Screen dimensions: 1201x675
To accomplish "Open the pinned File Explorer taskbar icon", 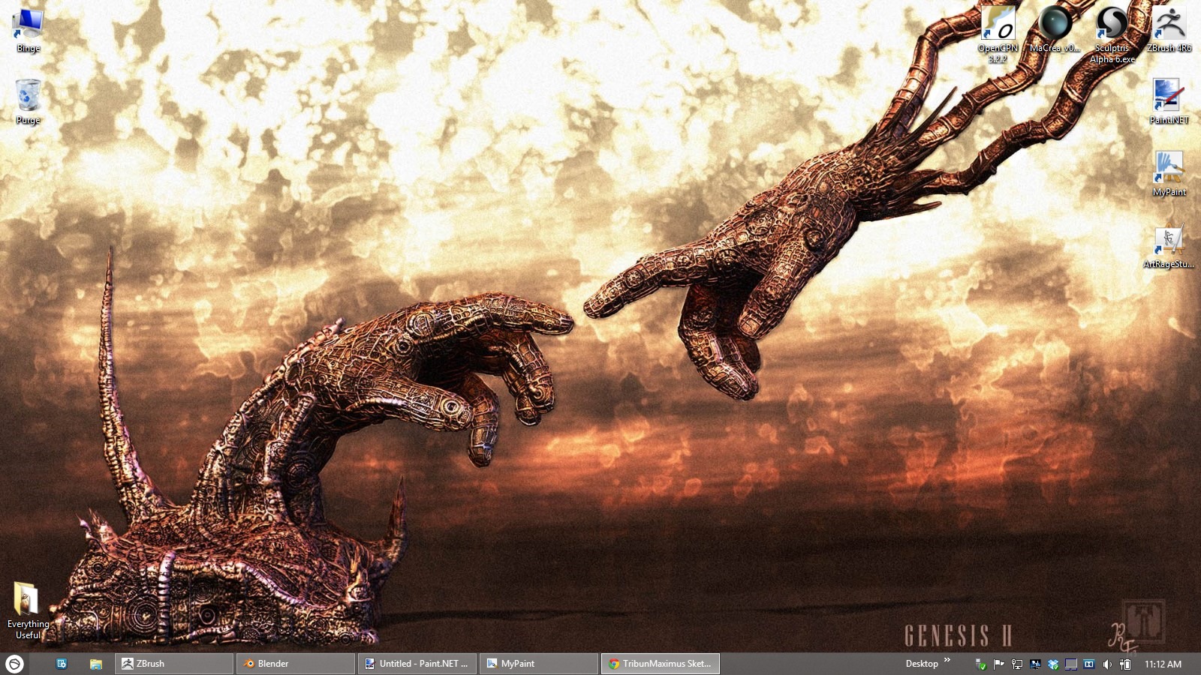I will coord(96,664).
